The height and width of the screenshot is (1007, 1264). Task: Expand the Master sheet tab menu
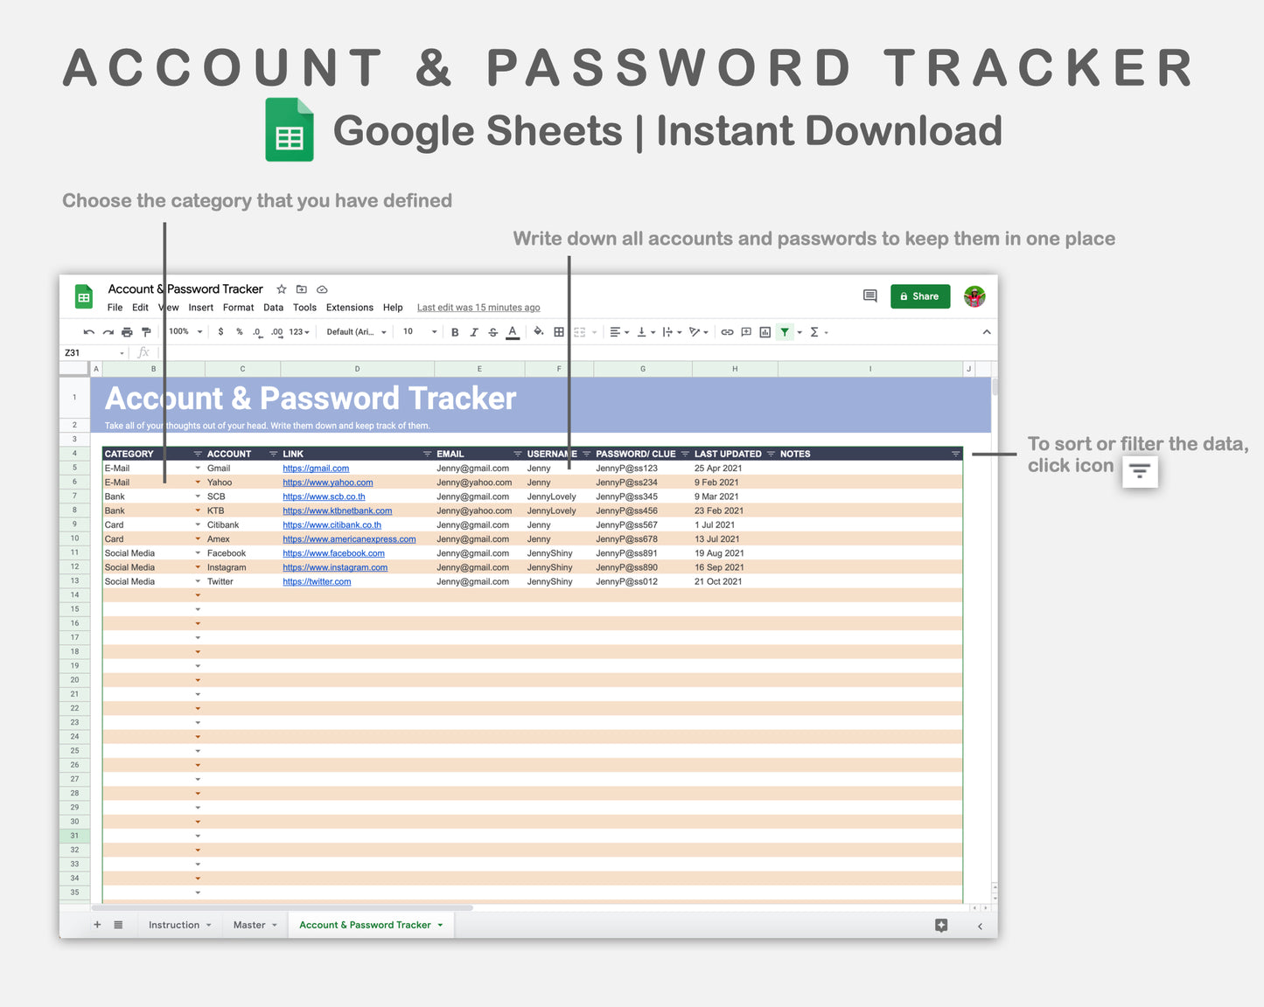coord(273,925)
